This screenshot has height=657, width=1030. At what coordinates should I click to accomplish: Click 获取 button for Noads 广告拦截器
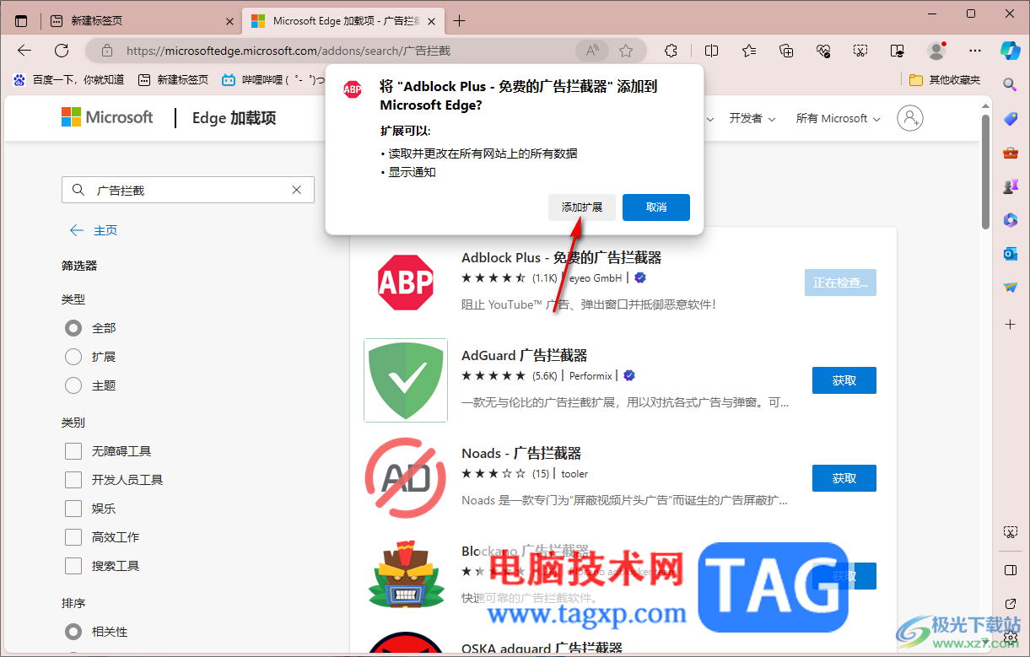pyautogui.click(x=844, y=478)
